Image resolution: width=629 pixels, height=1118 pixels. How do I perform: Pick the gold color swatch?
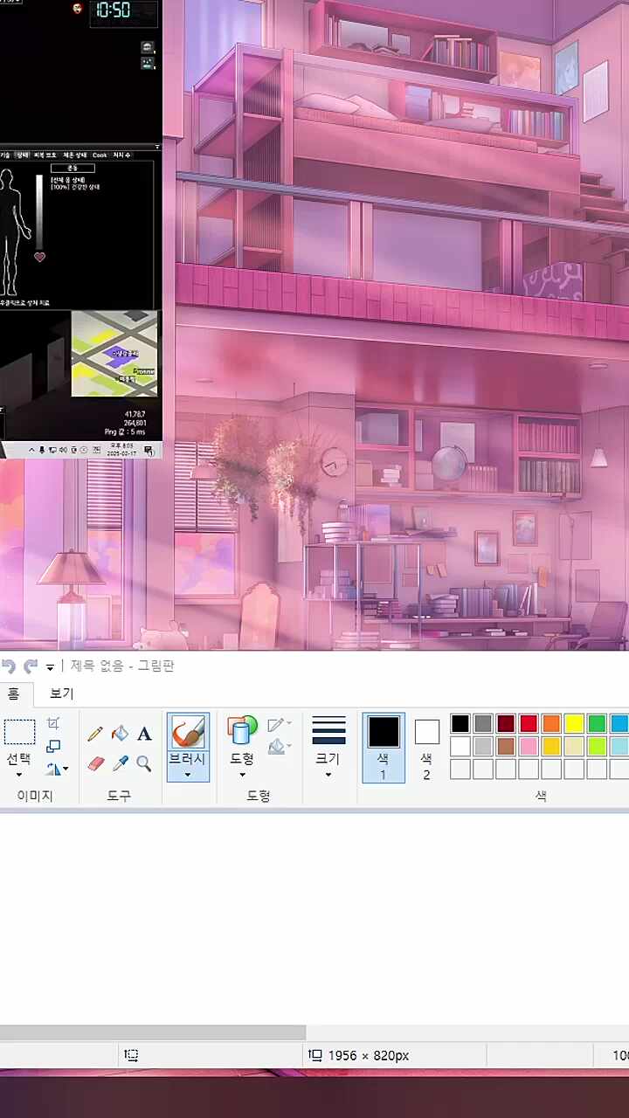[x=551, y=746]
